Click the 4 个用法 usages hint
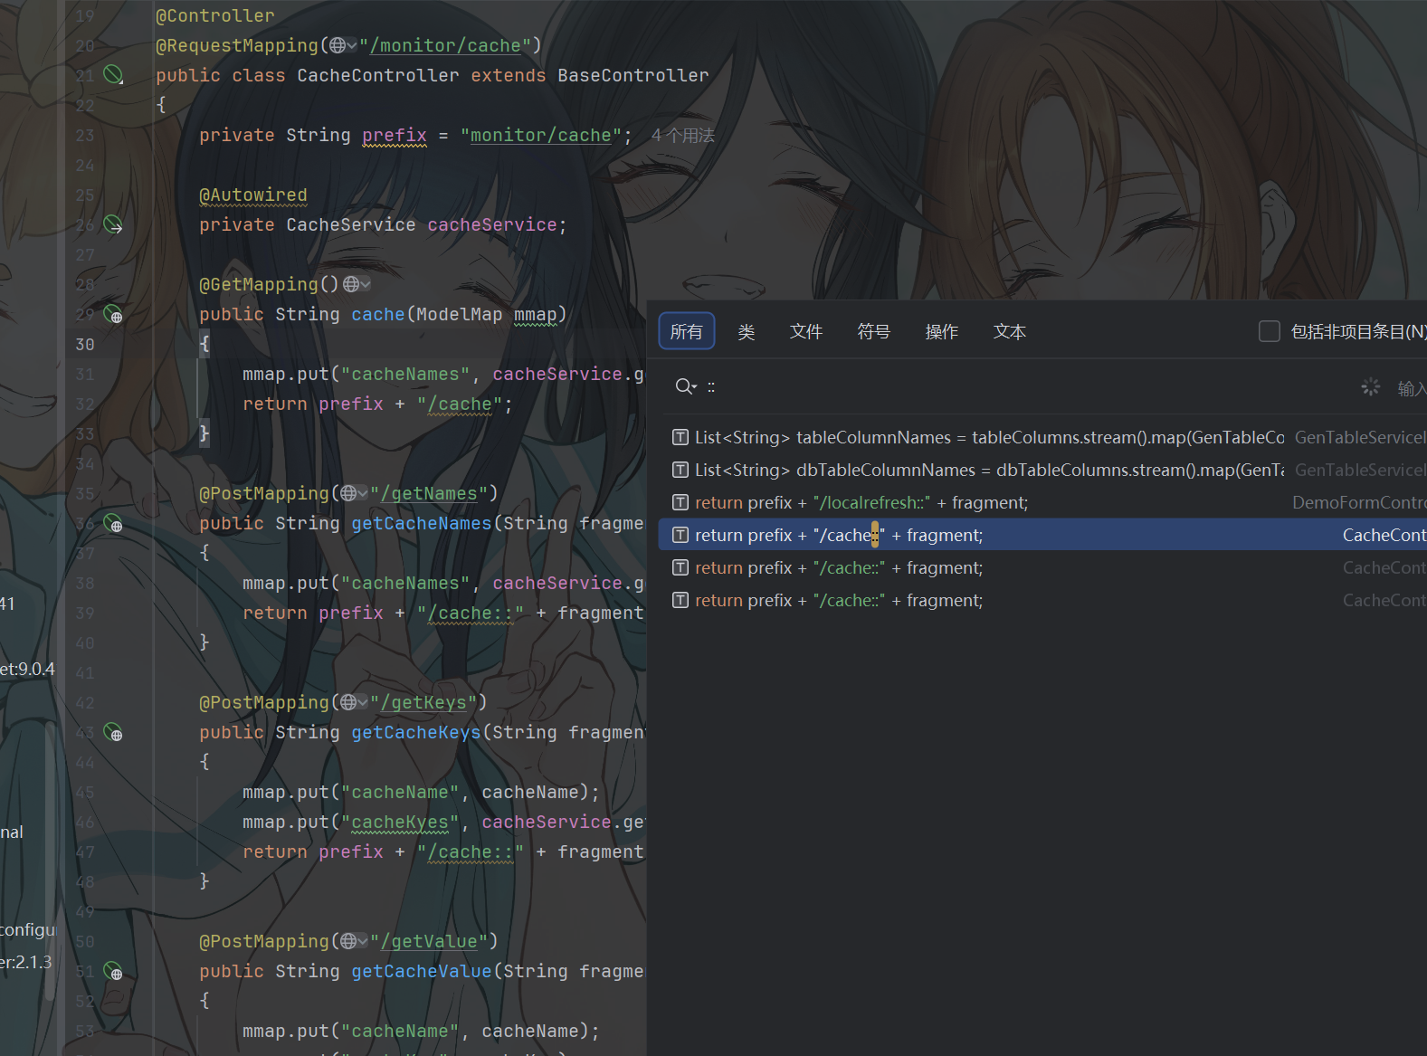The image size is (1427, 1056). click(683, 135)
